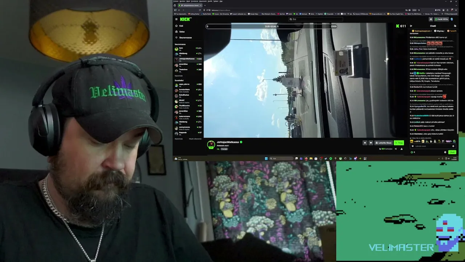The height and width of the screenshot is (262, 465).
Task: Click Näytä vähemmän under recommended channels
Action: tap(195, 139)
